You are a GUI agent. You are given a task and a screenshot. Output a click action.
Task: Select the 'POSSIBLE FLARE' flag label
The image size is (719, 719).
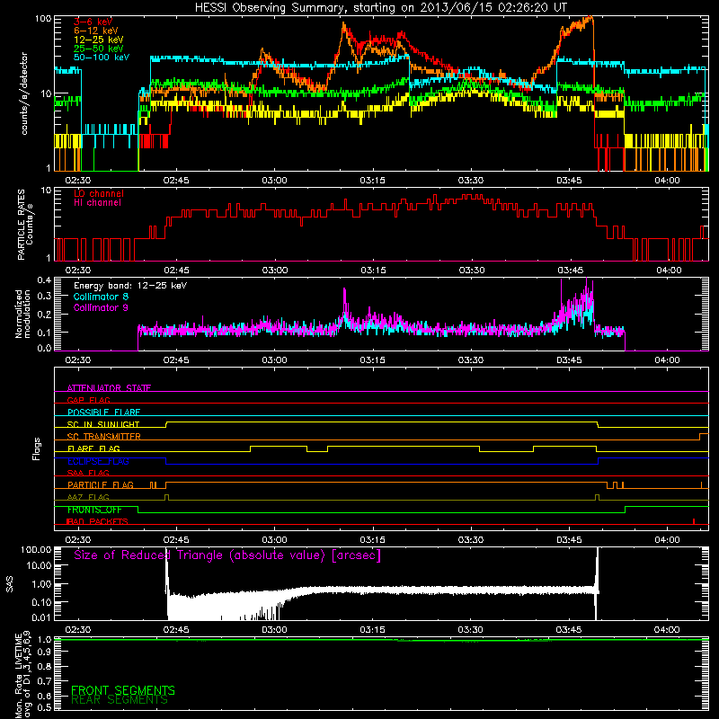[x=103, y=413]
